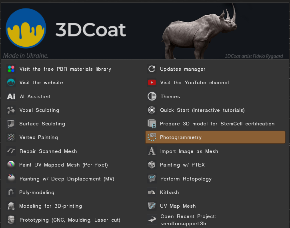
Task: Click the Modeling for 3D-printing icon
Action: point(11,206)
